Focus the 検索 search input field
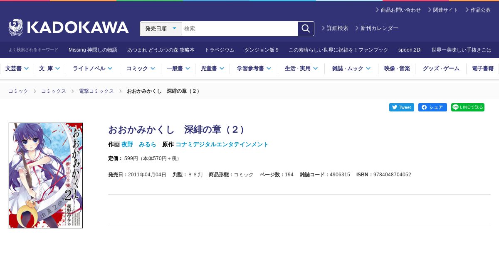The width and height of the screenshot is (499, 262). pos(240,29)
